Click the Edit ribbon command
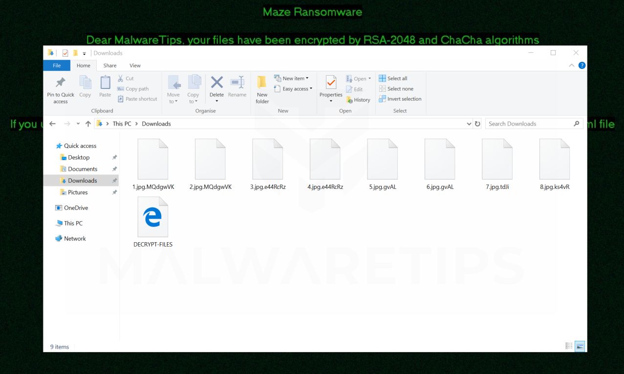 [x=354, y=89]
